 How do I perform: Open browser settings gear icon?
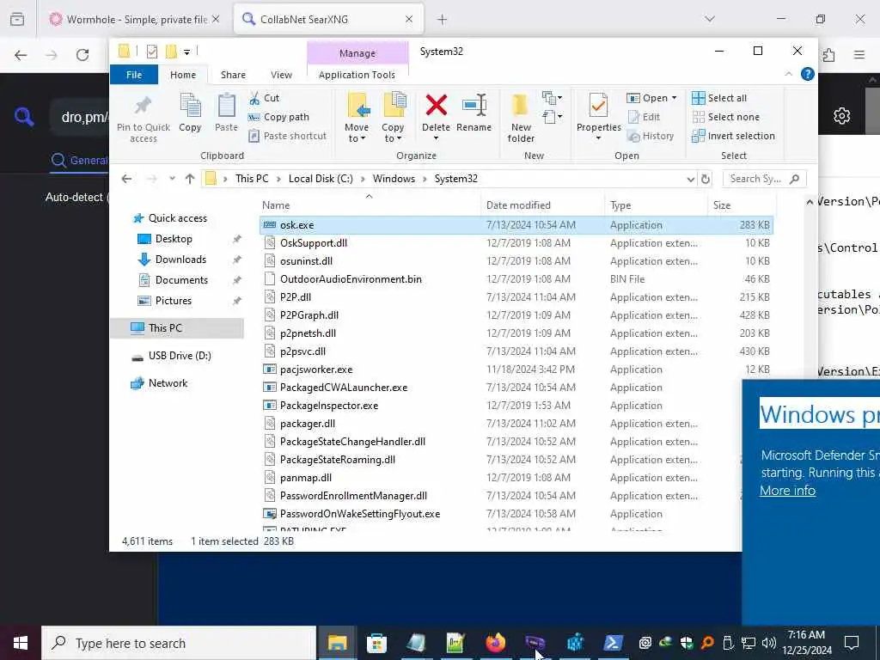[x=841, y=116]
